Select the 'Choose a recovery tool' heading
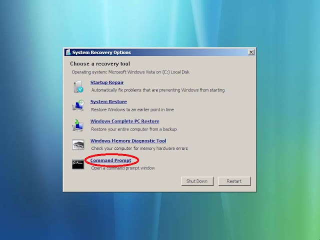This screenshot has width=320, height=240. tap(100, 63)
